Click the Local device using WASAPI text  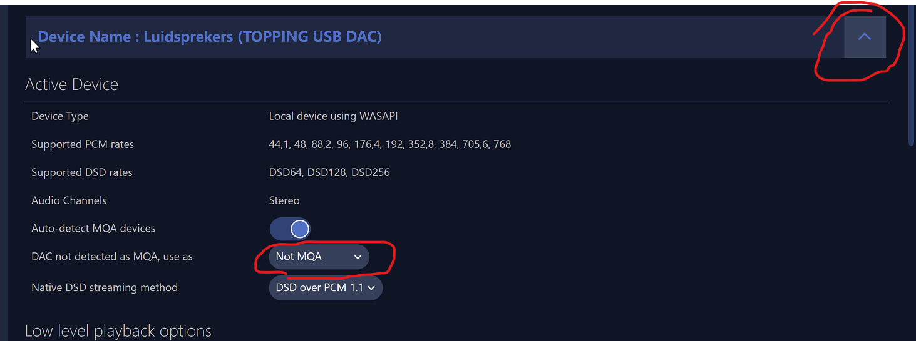[x=333, y=116]
